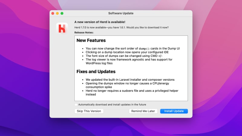The width and height of the screenshot is (242, 136).
Task: Click the green zoom window button
Action: (62, 13)
